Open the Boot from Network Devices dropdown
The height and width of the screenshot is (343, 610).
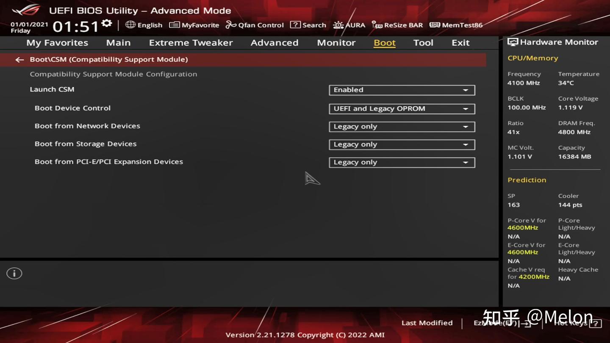(401, 126)
